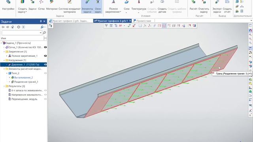Open the Задачи ribbon command
Image resolution: width=253 pixels, height=142 pixels.
click(x=32, y=6)
